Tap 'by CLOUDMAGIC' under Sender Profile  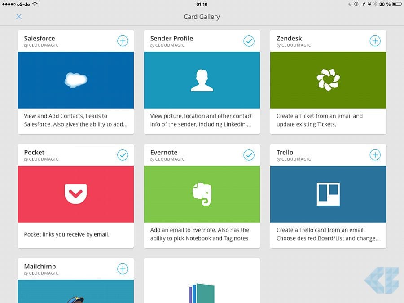(x=167, y=45)
